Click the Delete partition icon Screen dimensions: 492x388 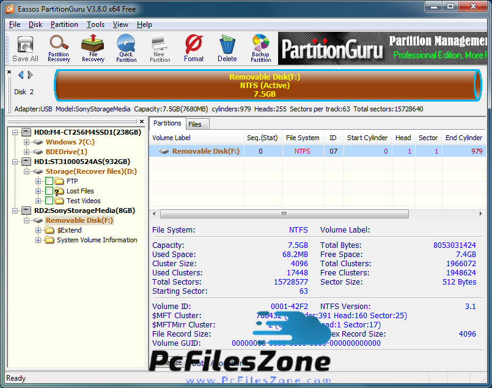227,48
